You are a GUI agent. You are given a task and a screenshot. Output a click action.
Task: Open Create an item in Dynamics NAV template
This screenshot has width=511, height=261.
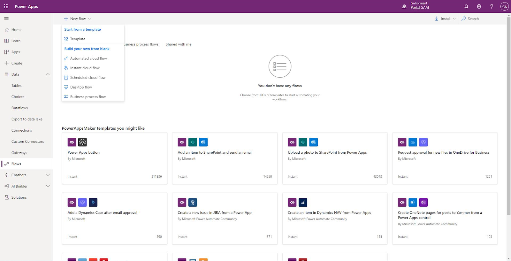(335, 219)
